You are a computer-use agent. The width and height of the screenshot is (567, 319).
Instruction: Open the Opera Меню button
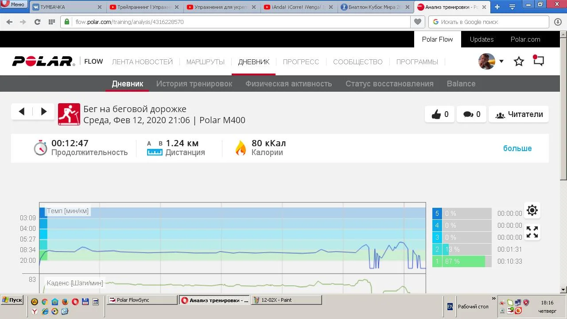click(x=13, y=4)
